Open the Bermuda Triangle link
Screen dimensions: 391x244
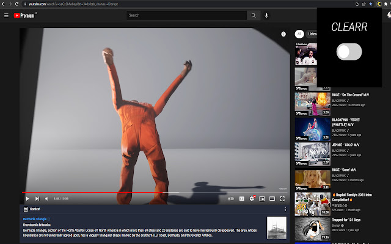click(x=35, y=219)
